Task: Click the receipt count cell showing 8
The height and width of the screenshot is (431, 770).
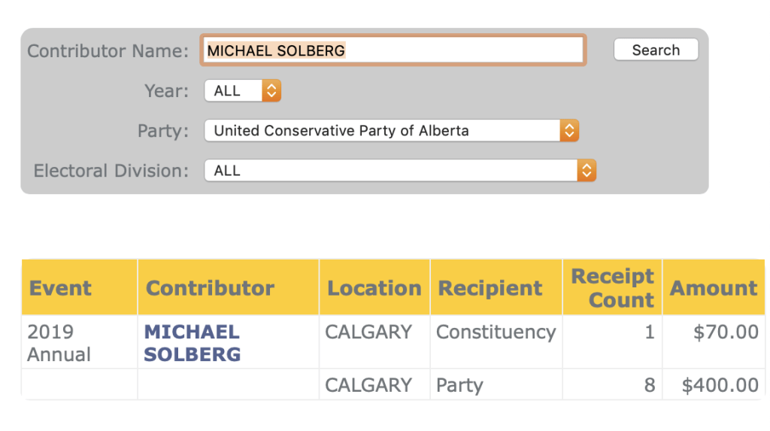Action: pyautogui.click(x=649, y=386)
